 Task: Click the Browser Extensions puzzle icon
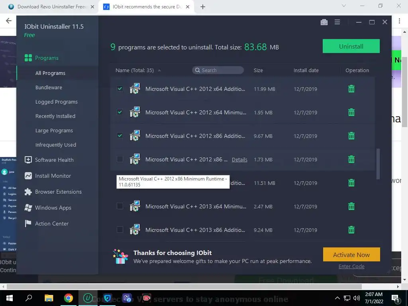(x=28, y=192)
